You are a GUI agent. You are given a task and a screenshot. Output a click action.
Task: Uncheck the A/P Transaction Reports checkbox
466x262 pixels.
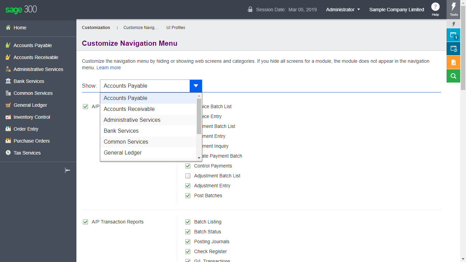coord(85,222)
